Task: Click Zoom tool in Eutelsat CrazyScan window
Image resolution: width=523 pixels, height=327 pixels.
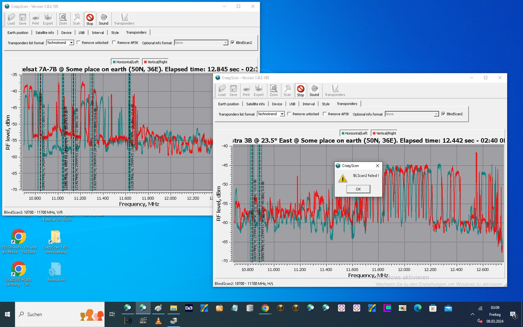Action: coord(63,19)
